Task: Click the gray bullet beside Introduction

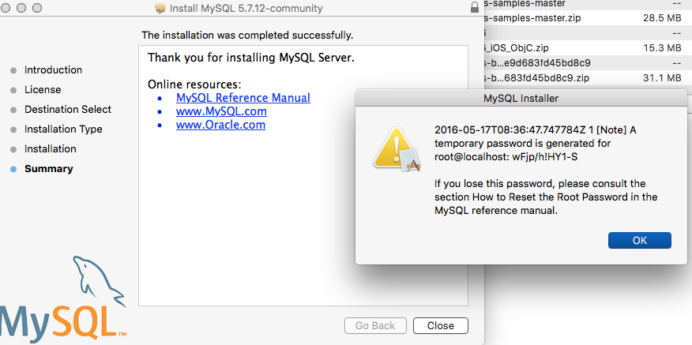Action: 13,70
